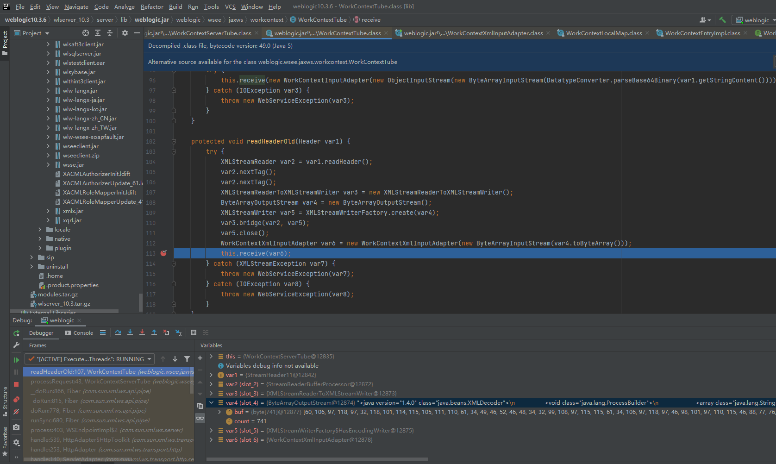Open the VCS menu
Screen dimensions: 776x464
[x=230, y=6]
